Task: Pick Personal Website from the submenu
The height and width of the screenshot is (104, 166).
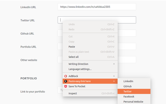Action: (134, 102)
